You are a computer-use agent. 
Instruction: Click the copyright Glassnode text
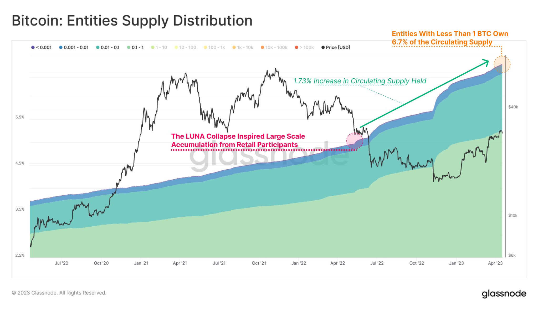59,293
